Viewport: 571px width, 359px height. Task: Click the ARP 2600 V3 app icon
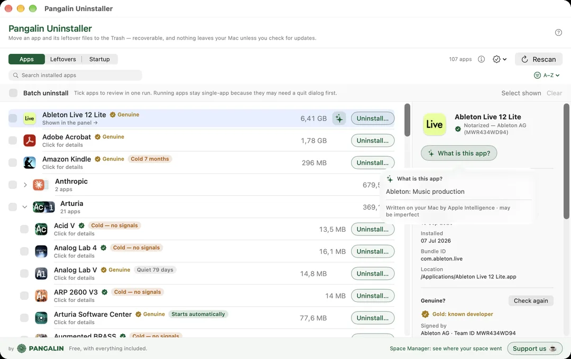point(41,296)
